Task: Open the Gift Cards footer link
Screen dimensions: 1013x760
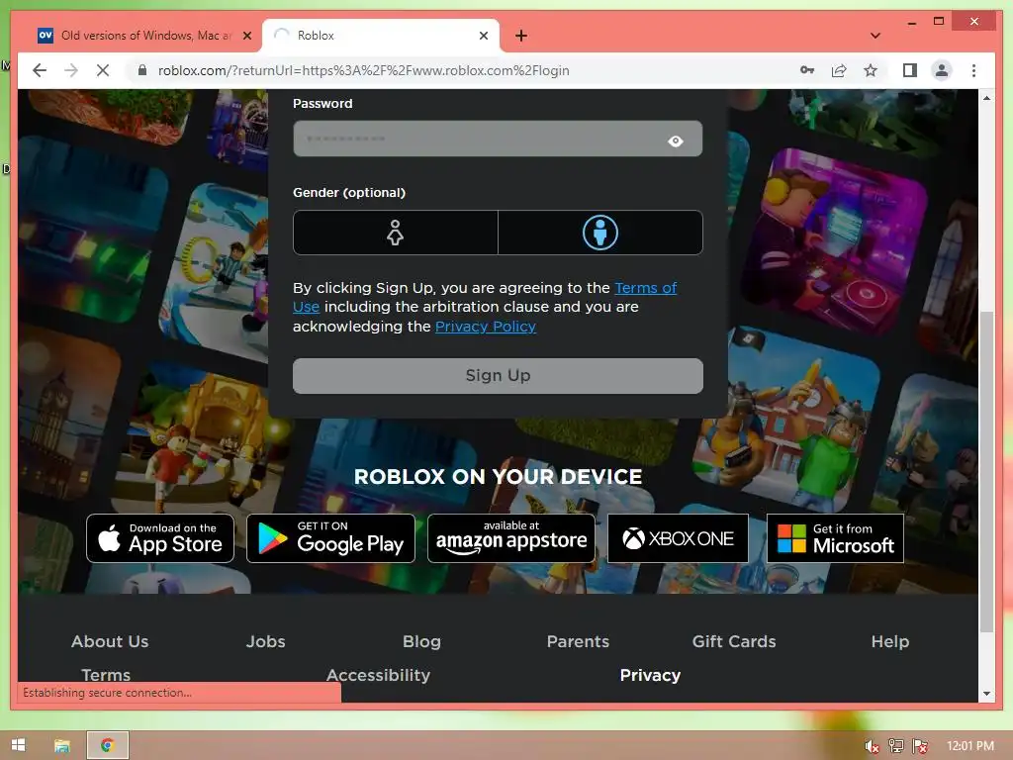Action: (734, 641)
